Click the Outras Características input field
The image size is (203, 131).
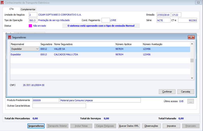[x=59, y=106]
